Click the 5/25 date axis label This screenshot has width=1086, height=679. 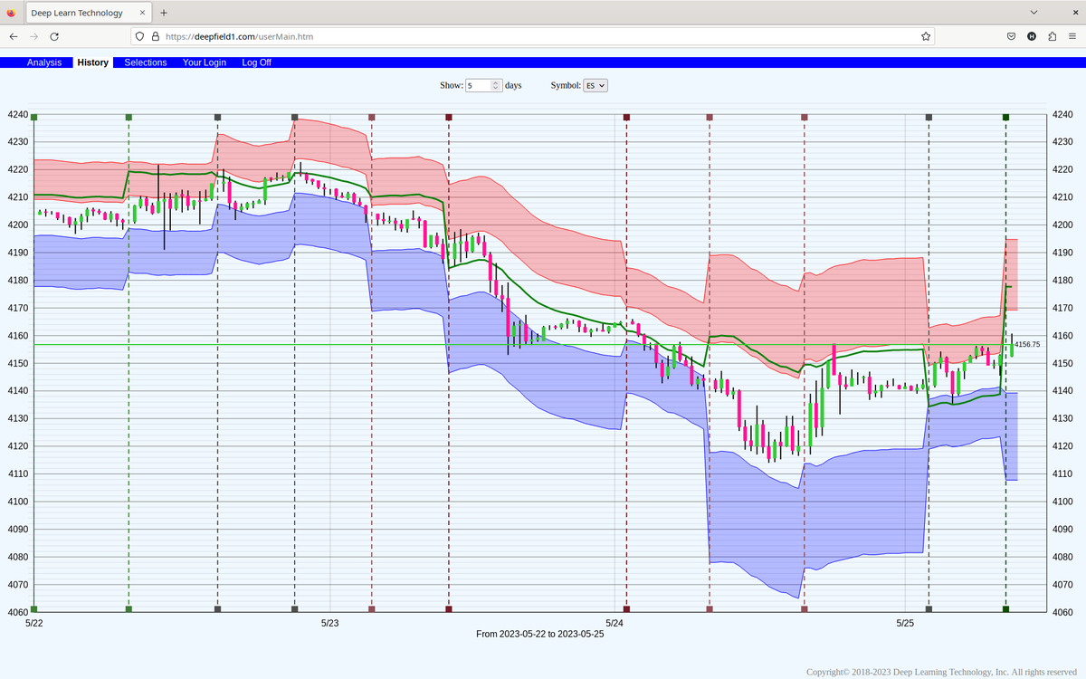[x=905, y=623]
